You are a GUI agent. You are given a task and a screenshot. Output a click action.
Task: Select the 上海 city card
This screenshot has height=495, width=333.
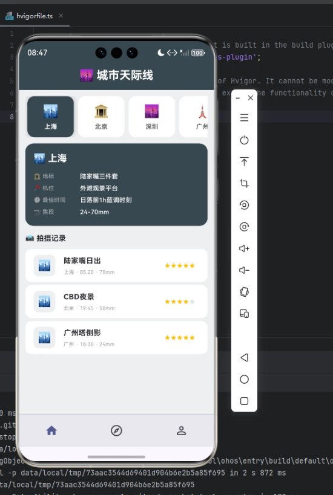tap(51, 117)
